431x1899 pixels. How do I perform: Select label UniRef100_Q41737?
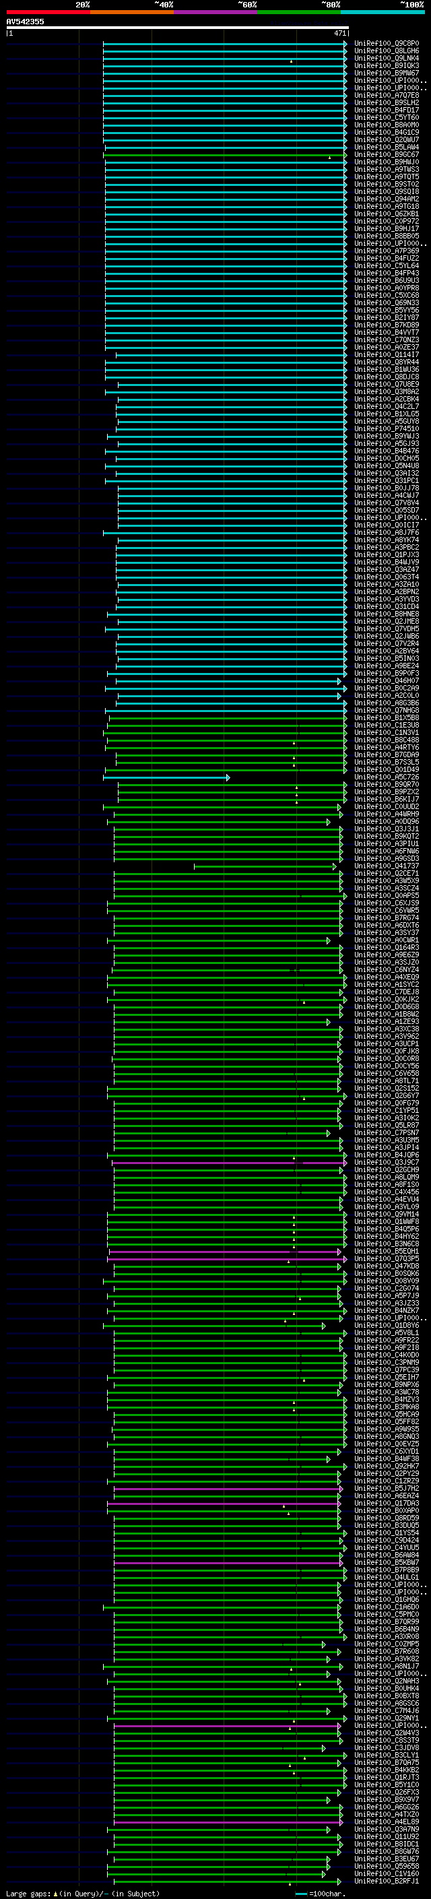tap(386, 866)
